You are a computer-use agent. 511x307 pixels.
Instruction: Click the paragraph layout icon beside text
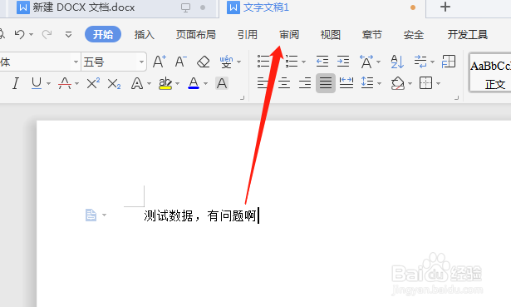[91, 215]
